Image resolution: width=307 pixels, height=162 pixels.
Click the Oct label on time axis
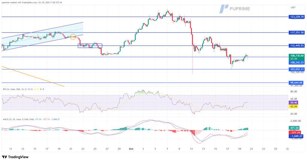(131, 149)
